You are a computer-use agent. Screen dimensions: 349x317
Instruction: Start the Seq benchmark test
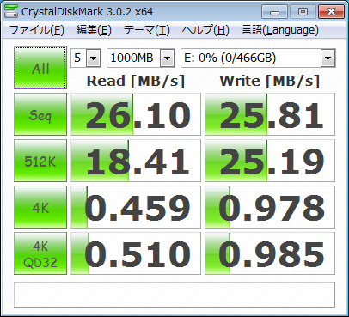(40, 114)
